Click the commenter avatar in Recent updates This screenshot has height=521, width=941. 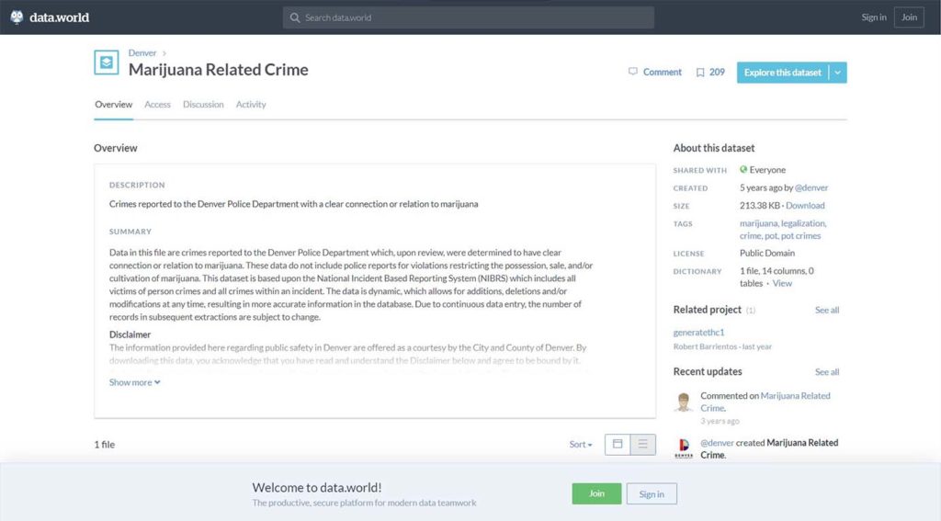683,402
